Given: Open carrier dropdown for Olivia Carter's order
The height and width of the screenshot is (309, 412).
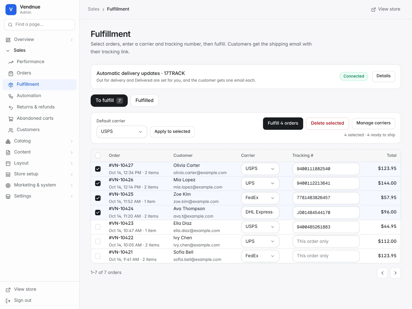Looking at the screenshot, I should [x=260, y=169].
